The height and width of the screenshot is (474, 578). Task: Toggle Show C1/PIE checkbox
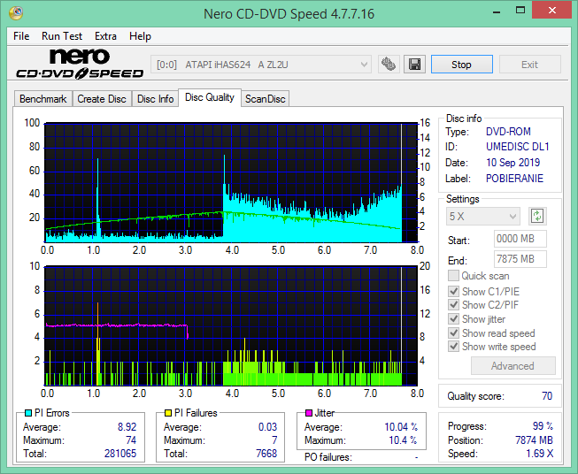coord(453,291)
